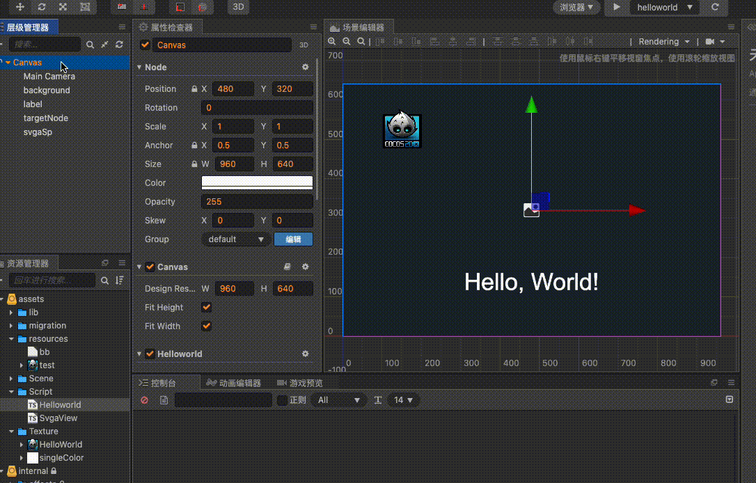This screenshot has height=483, width=756.
Task: Switch to the 游戏预览 tab
Action: [x=300, y=383]
